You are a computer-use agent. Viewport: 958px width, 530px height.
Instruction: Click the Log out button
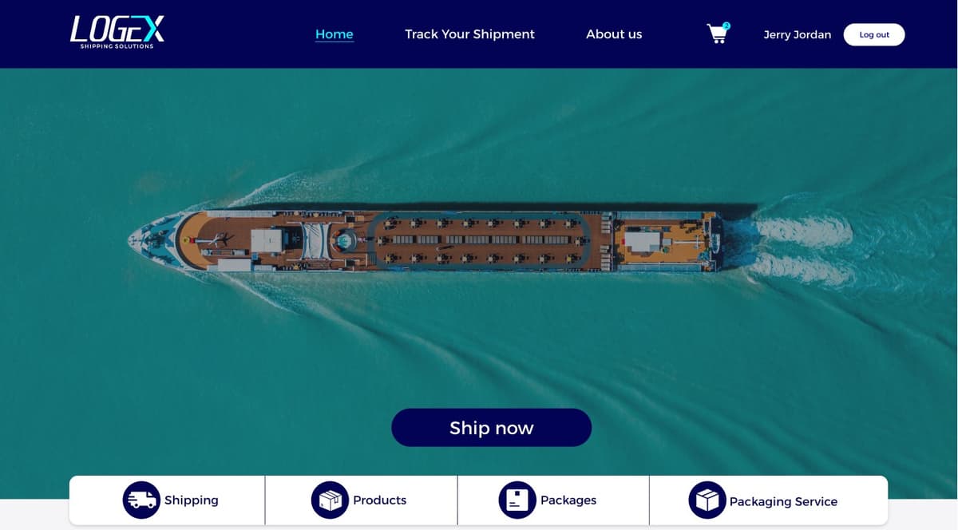(x=874, y=34)
